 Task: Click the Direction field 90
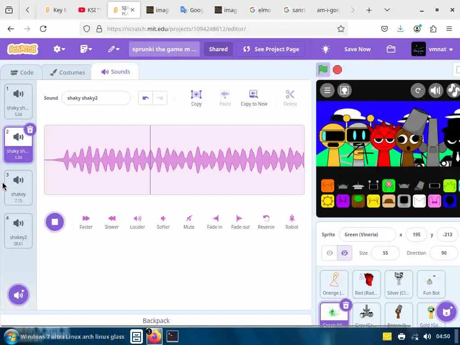pos(444,253)
